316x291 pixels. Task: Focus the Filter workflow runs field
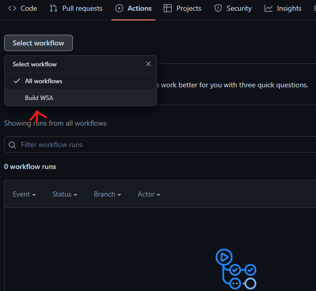pyautogui.click(x=160, y=144)
